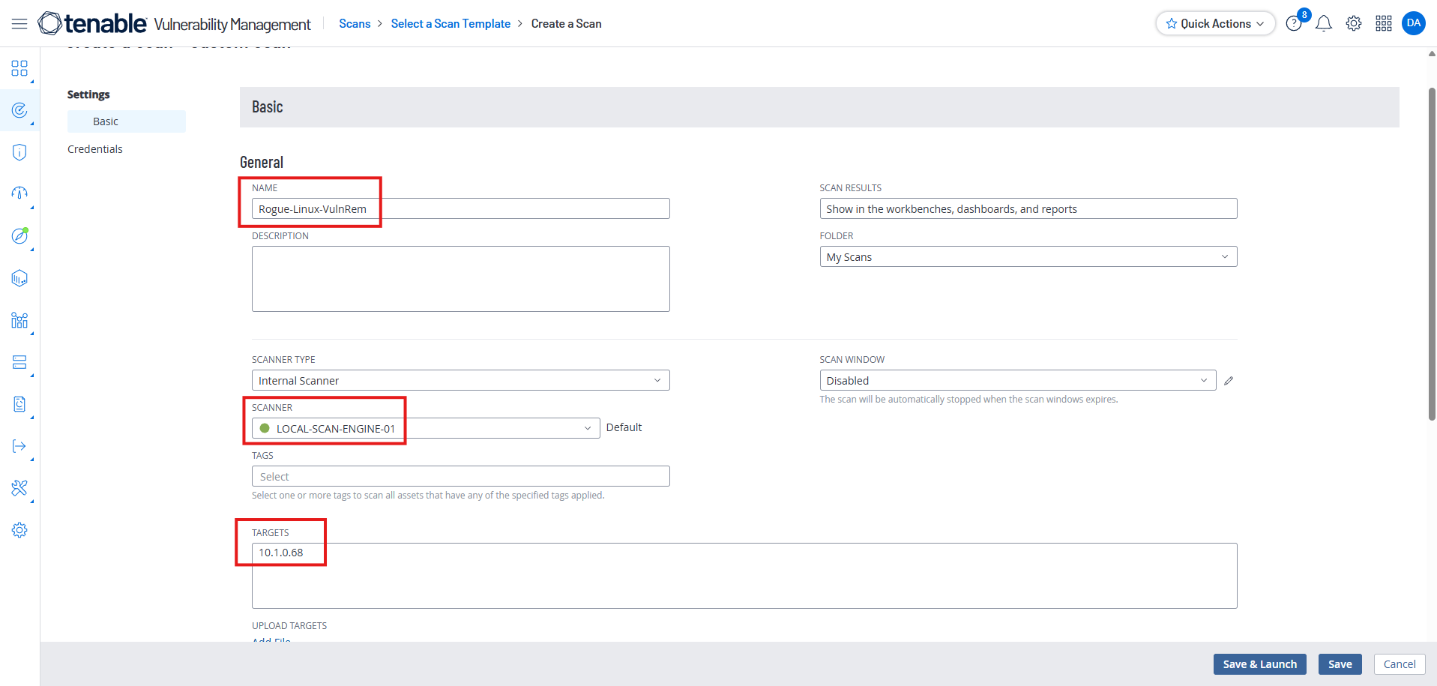The width and height of the screenshot is (1437, 686).
Task: Go to Scans breadcrumb
Action: click(x=355, y=24)
